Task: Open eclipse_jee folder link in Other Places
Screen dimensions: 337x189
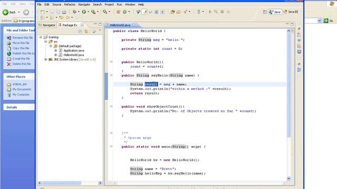Action: click(19, 84)
